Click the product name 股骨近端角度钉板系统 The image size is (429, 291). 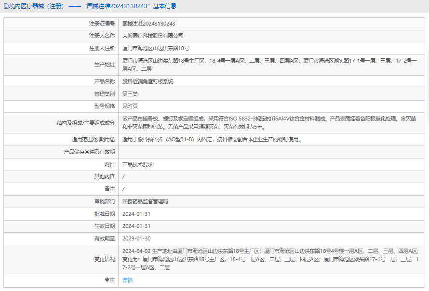147,81
